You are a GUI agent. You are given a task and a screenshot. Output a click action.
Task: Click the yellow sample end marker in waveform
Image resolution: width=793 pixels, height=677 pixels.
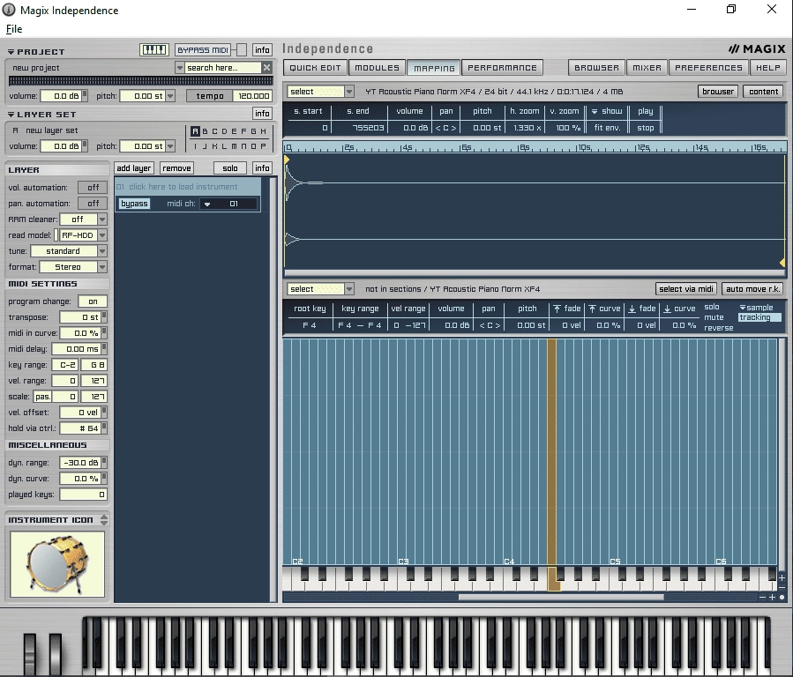point(782,262)
